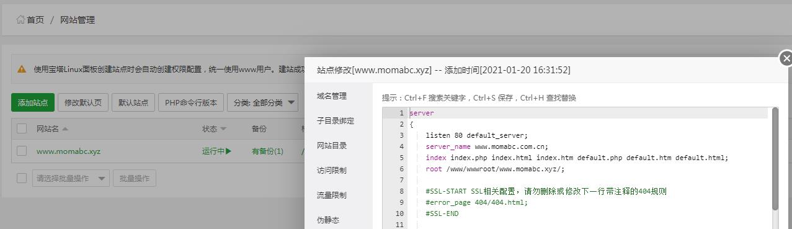Close the site edit dialog
Viewport: 792px width, 229px height.
786,58
